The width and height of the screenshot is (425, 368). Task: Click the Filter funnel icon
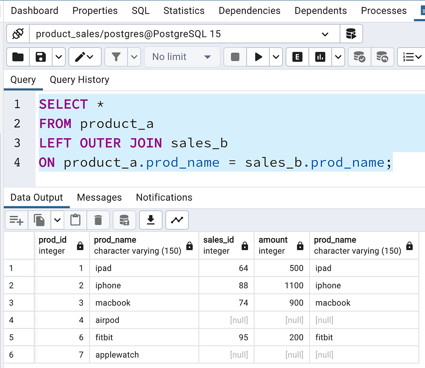click(116, 57)
